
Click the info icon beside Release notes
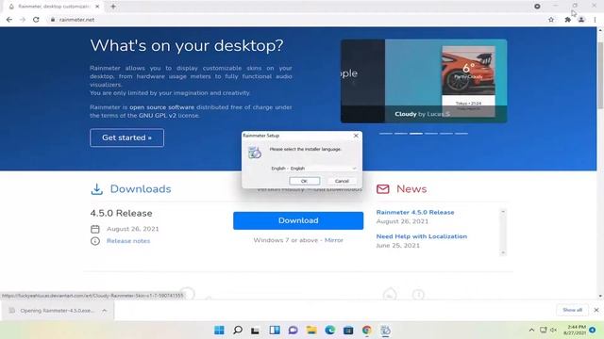pos(95,241)
